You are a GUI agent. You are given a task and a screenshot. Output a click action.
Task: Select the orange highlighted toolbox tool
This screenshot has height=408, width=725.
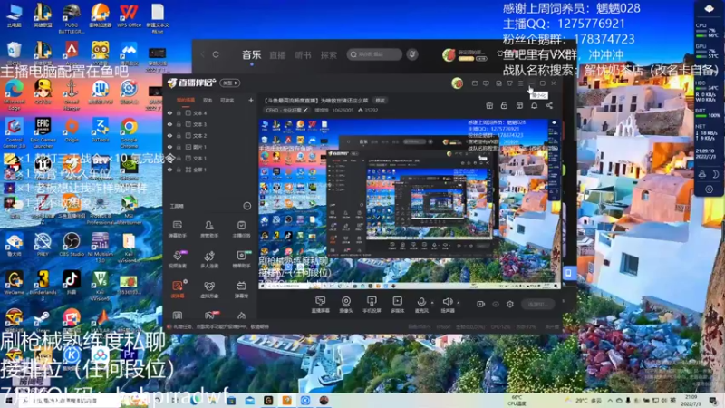click(x=178, y=289)
